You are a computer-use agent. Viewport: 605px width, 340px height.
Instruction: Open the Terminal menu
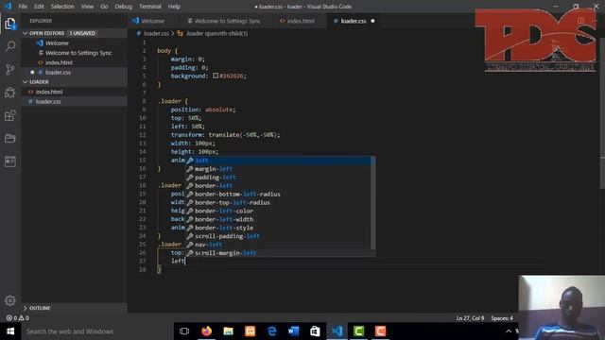pyautogui.click(x=150, y=7)
